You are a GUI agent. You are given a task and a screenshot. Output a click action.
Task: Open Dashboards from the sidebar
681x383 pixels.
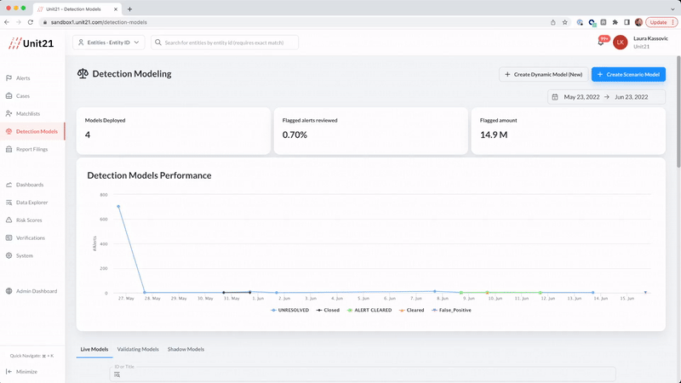click(x=30, y=185)
